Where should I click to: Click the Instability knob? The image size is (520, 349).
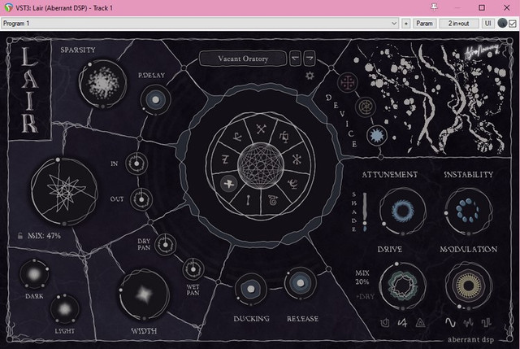click(468, 212)
